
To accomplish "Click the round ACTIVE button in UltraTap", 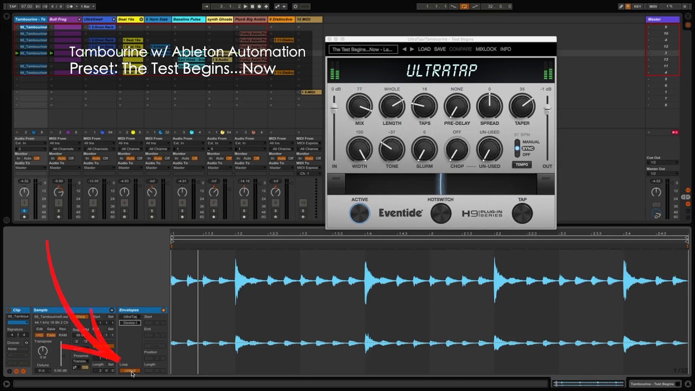I will coord(359,213).
